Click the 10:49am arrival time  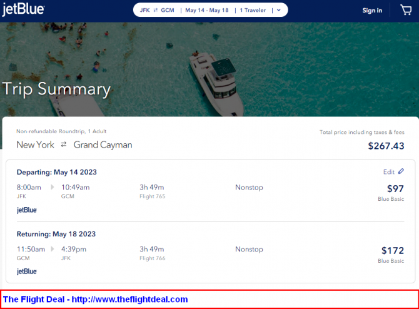click(x=75, y=188)
